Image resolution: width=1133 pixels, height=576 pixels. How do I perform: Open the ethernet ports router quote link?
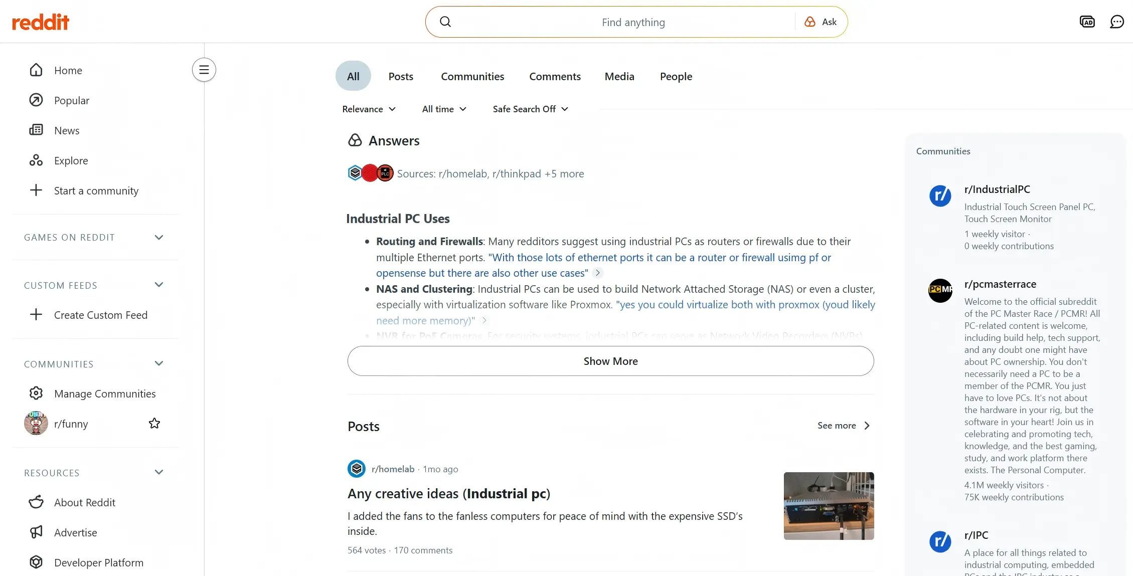603,265
